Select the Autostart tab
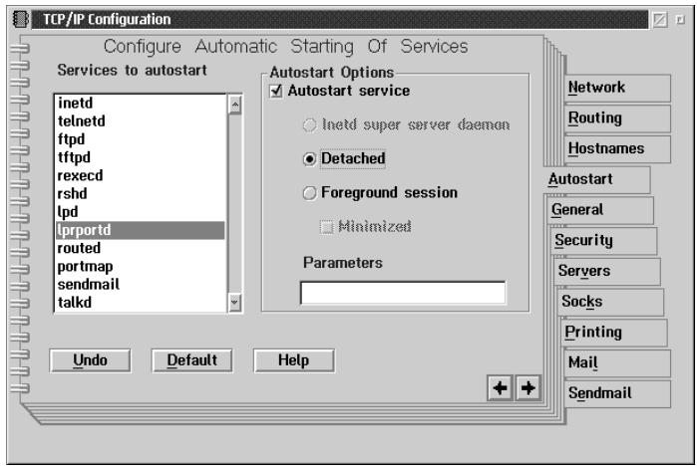 (597, 179)
